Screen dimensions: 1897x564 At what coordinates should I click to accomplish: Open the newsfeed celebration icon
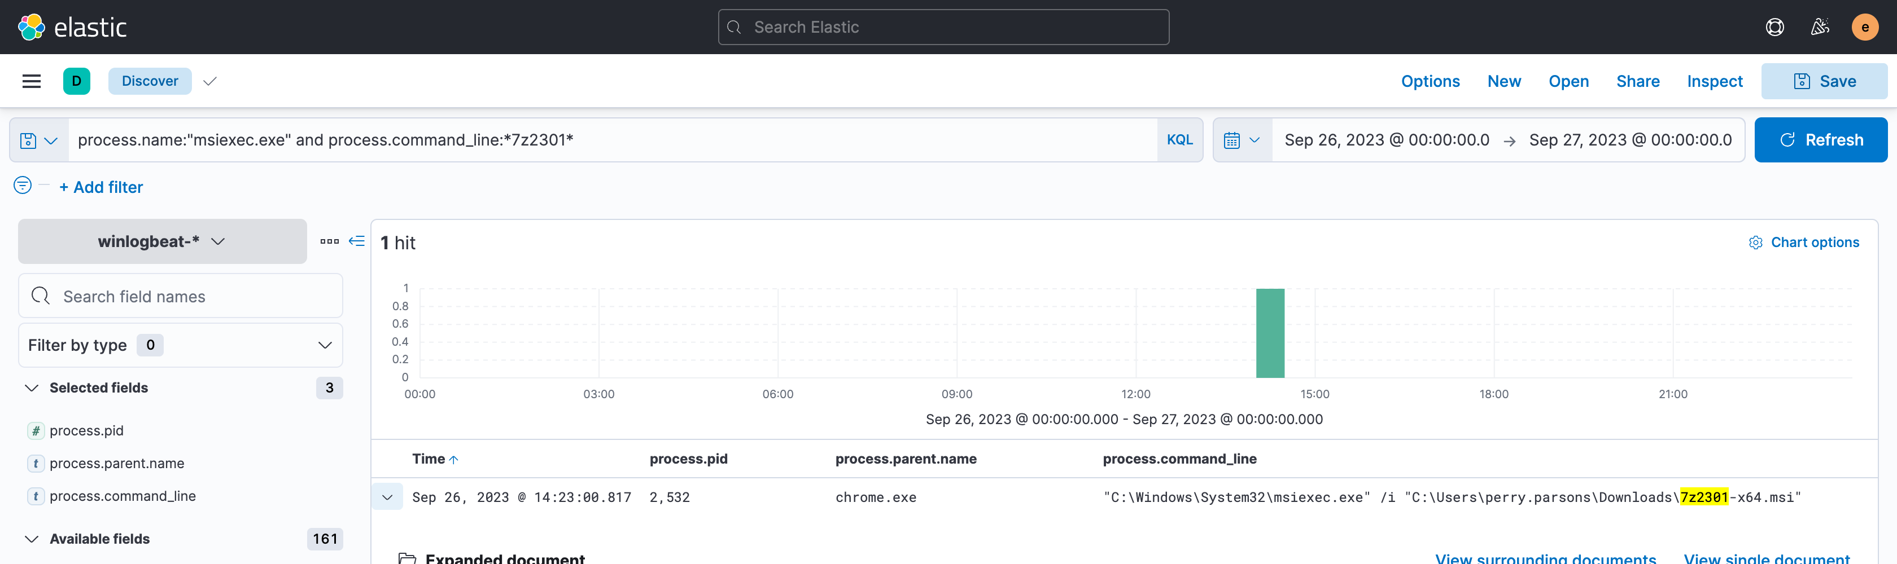1820,27
